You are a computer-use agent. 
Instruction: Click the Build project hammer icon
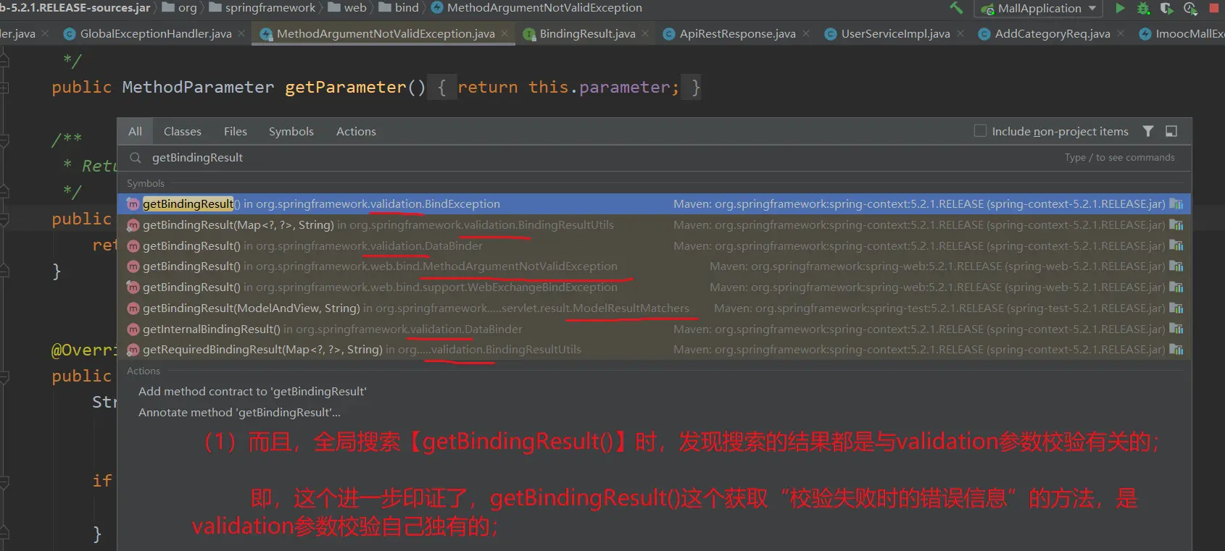coord(957,8)
